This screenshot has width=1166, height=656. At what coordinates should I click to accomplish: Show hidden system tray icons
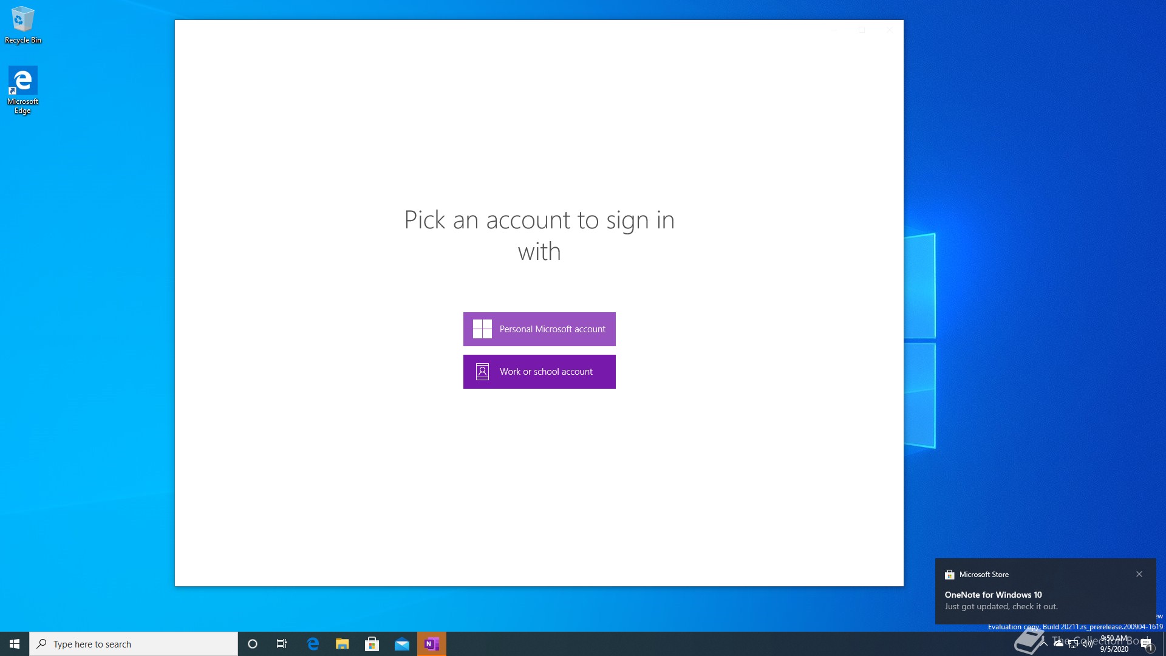(1044, 643)
